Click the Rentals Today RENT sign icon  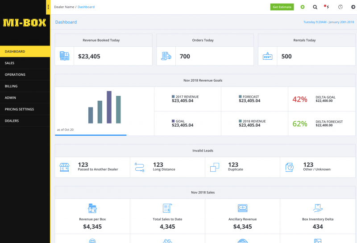pyautogui.click(x=267, y=56)
